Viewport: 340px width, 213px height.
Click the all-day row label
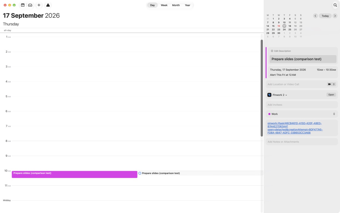click(7, 30)
